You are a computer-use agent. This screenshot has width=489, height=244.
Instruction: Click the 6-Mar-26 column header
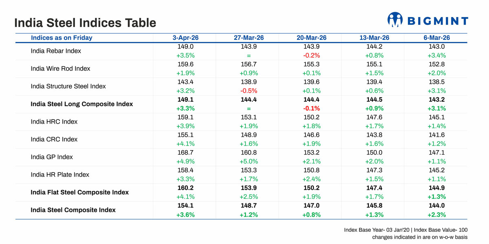click(x=437, y=38)
